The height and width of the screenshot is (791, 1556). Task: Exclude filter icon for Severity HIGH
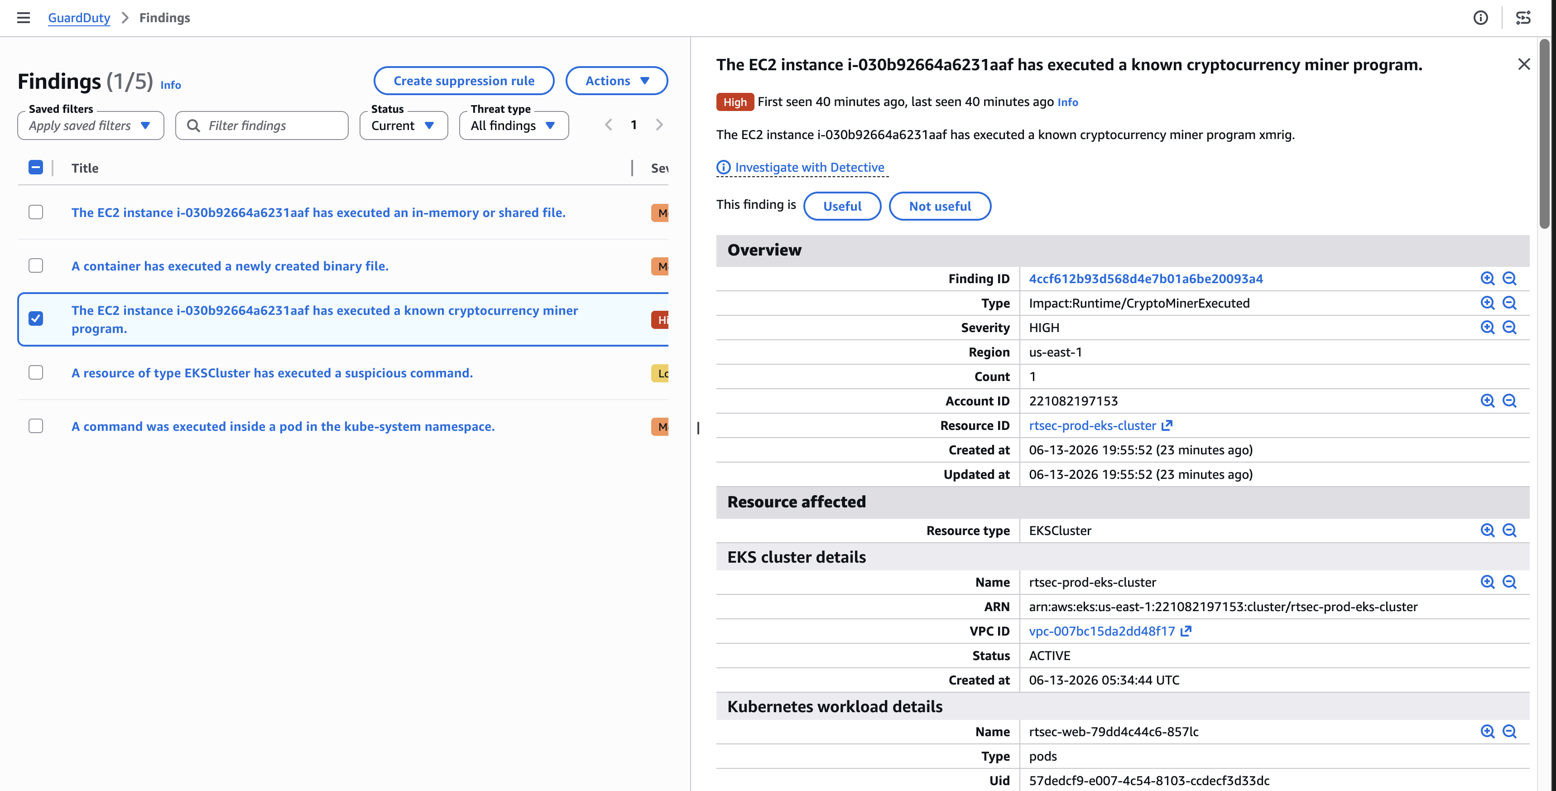[x=1509, y=328]
